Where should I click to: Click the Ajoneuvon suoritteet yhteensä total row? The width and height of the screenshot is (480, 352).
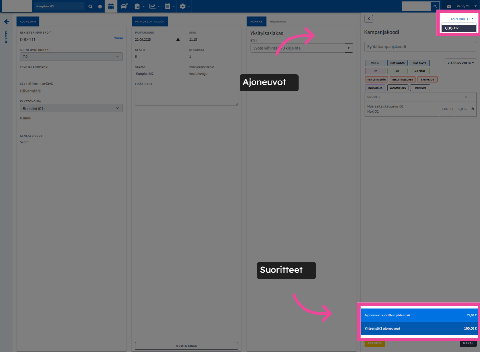419,315
